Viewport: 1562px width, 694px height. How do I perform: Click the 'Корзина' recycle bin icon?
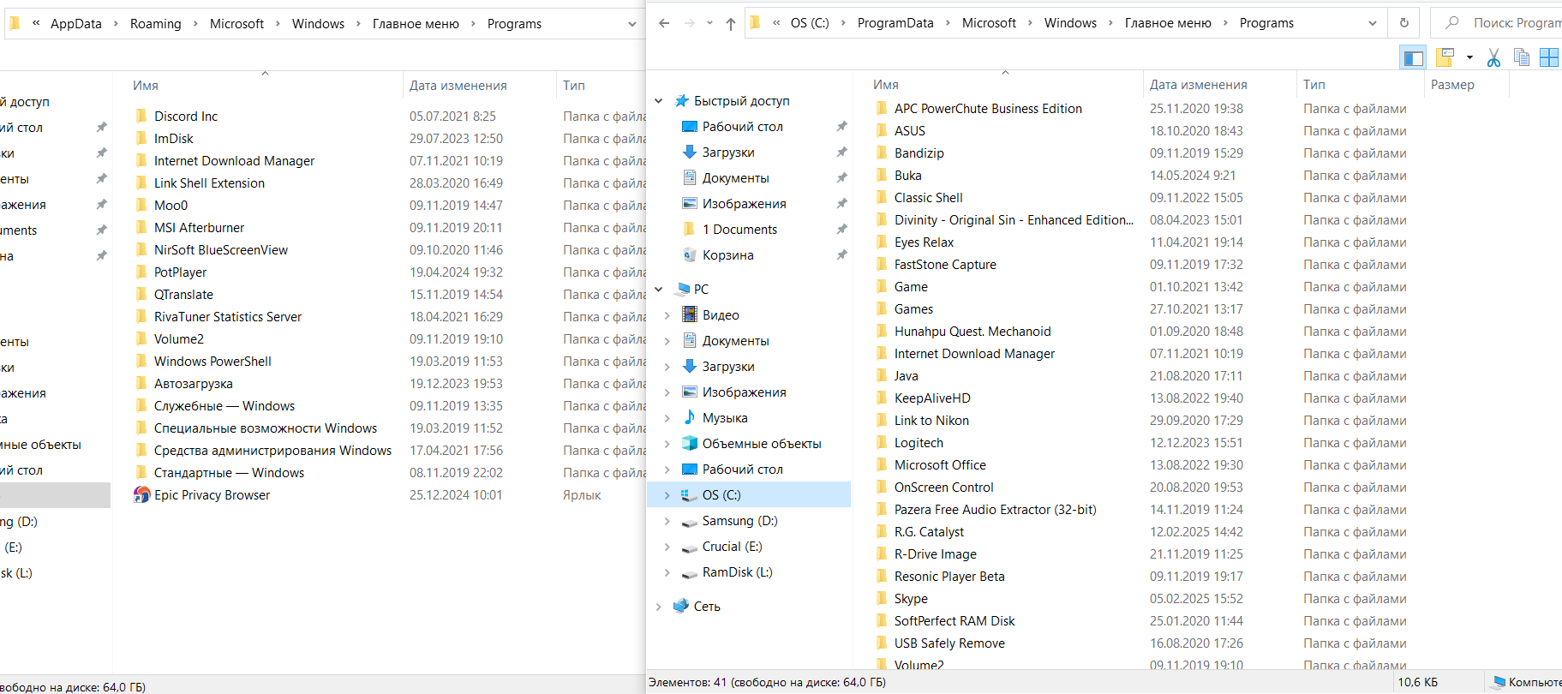pos(690,255)
